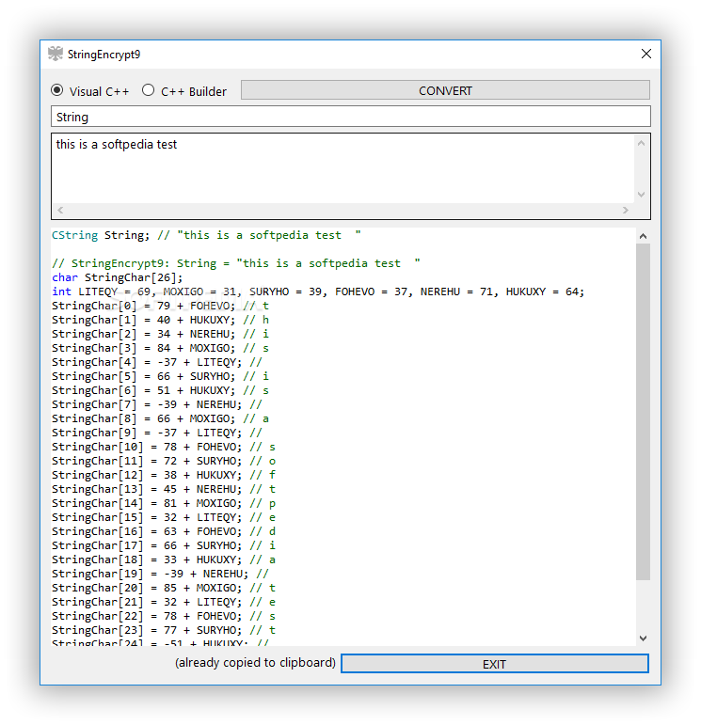Click the output code scroll down arrow
Viewport: 701px width, 725px height.
click(x=643, y=638)
